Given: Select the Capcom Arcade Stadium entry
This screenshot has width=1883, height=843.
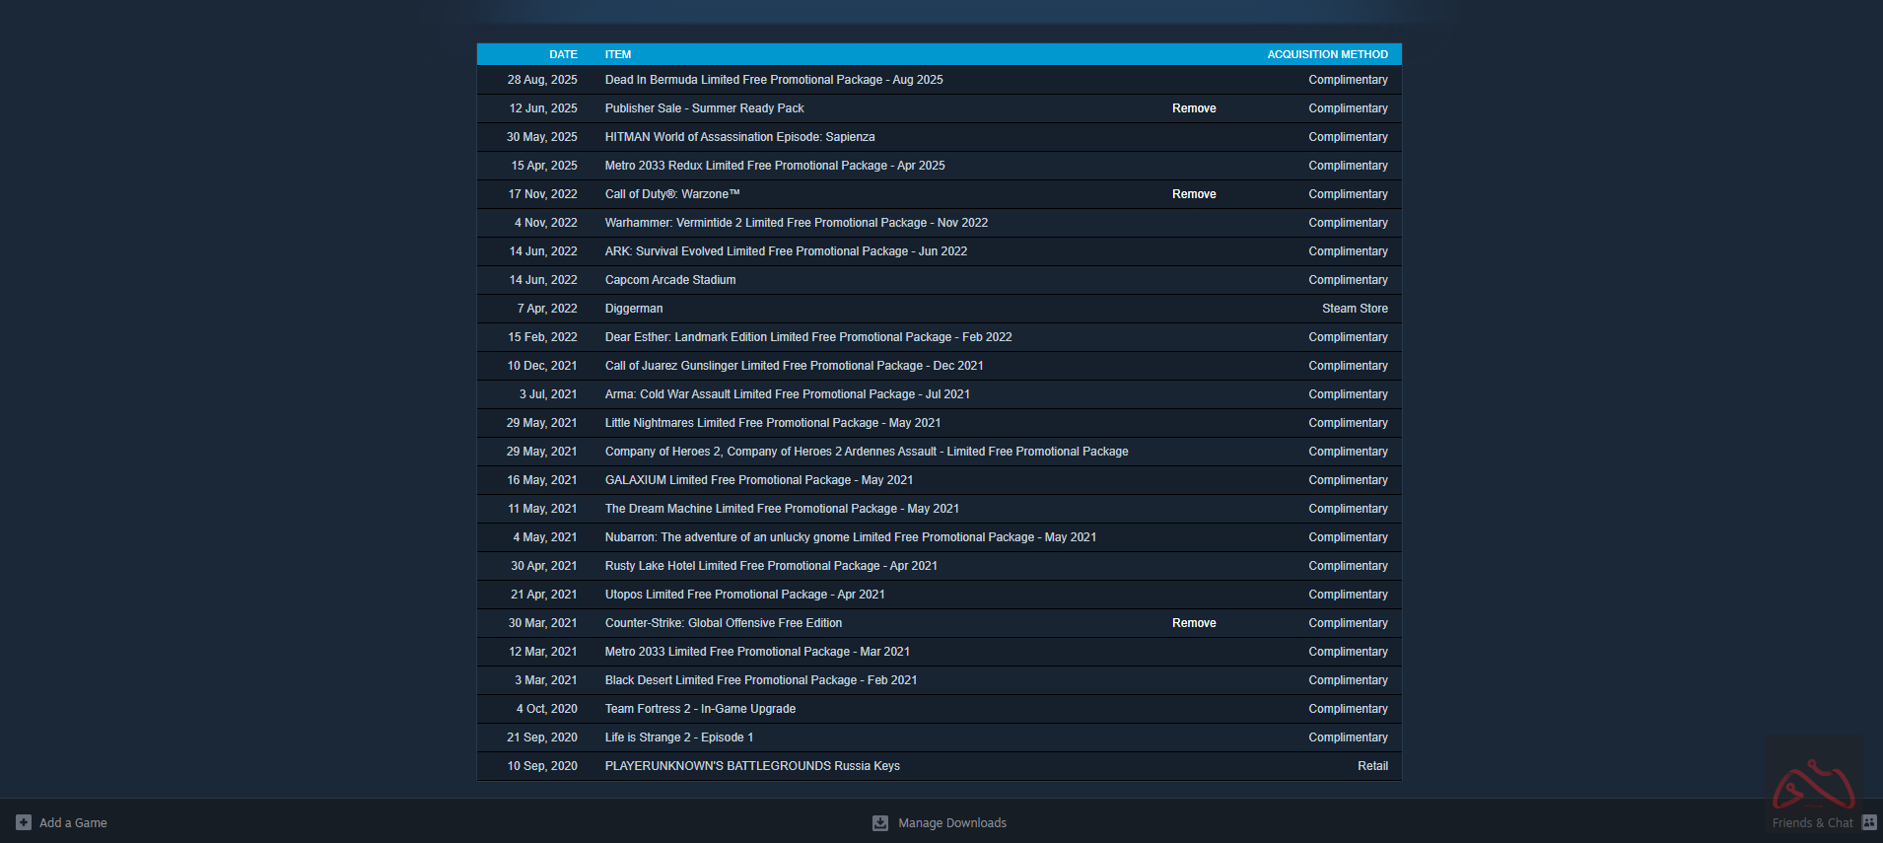Looking at the screenshot, I should [670, 280].
